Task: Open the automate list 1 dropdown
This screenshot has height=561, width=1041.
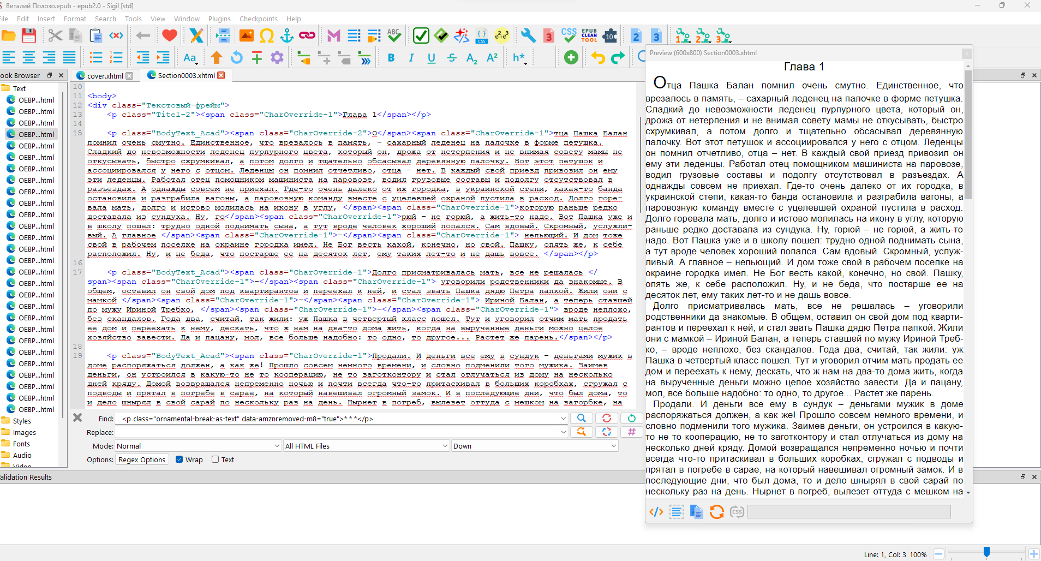Action: click(683, 36)
